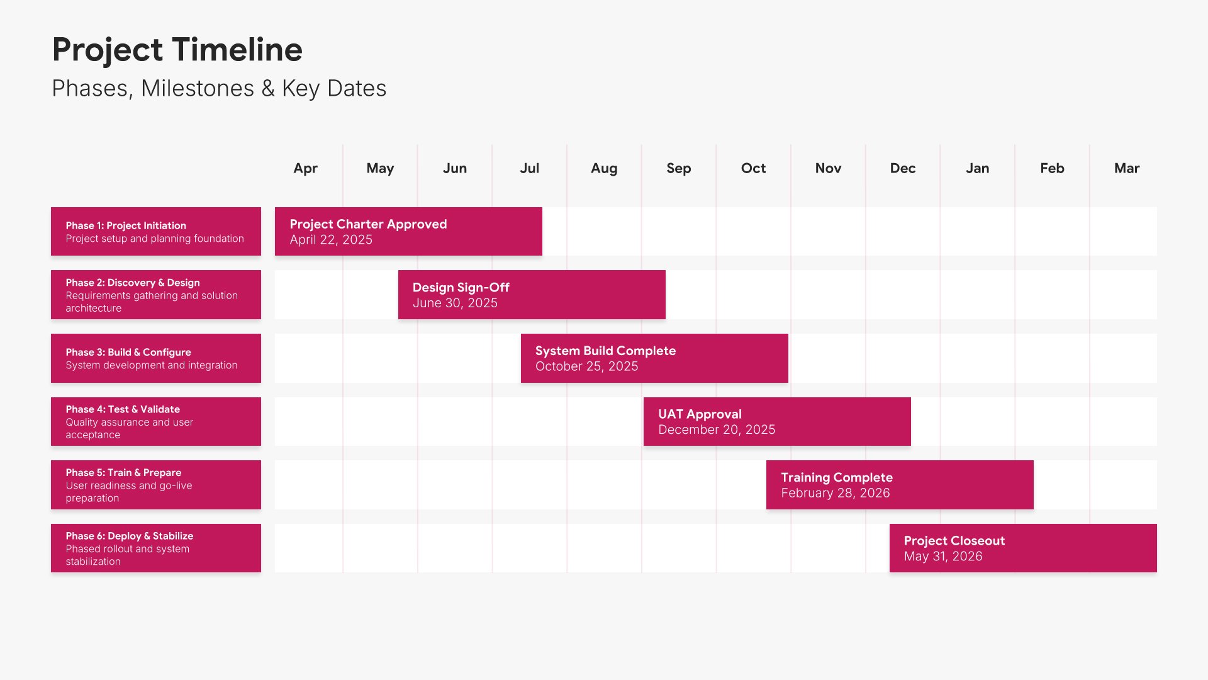Click the Project Timeline title

click(177, 50)
